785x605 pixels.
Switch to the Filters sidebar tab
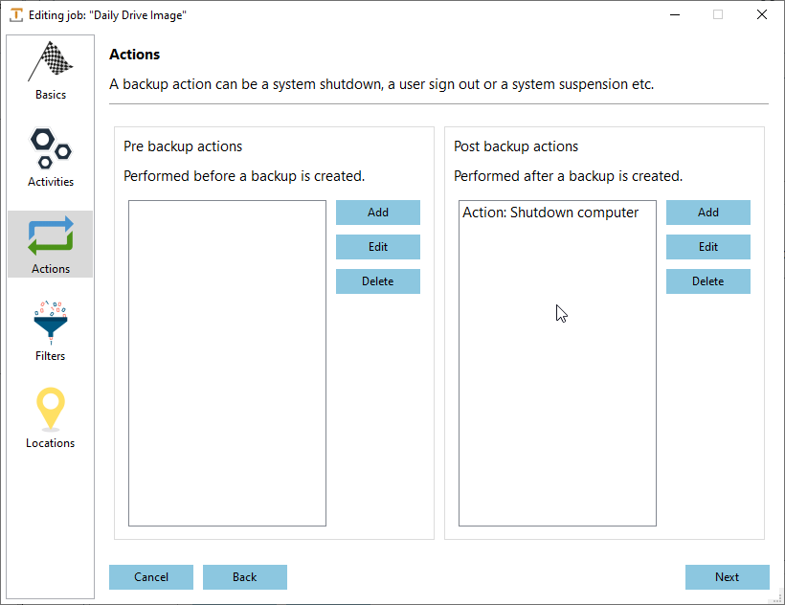tap(50, 355)
